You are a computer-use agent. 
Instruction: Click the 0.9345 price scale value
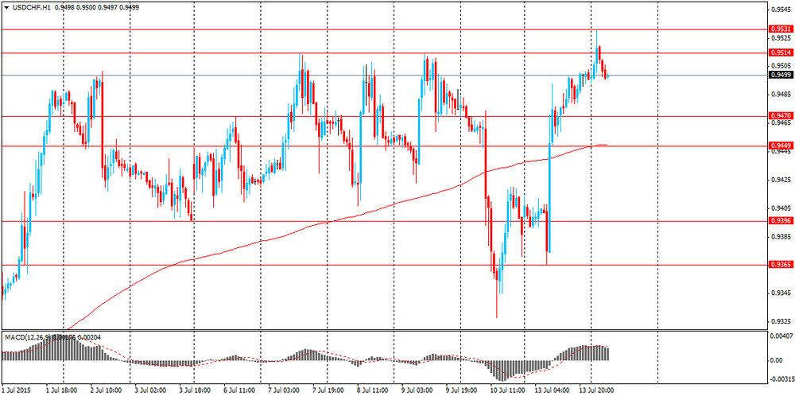pyautogui.click(x=779, y=293)
